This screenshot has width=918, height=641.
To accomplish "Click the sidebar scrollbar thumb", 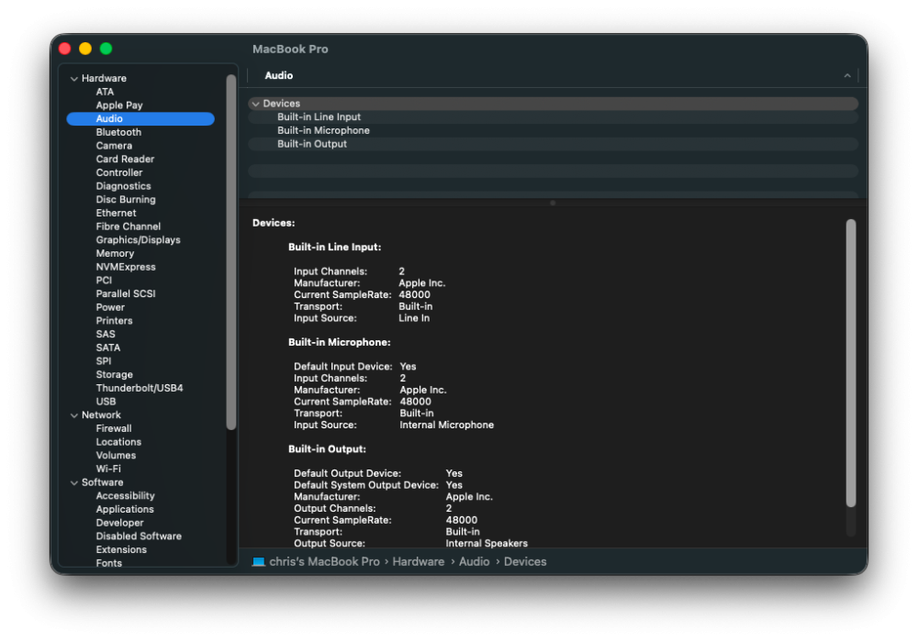I will tap(231, 251).
